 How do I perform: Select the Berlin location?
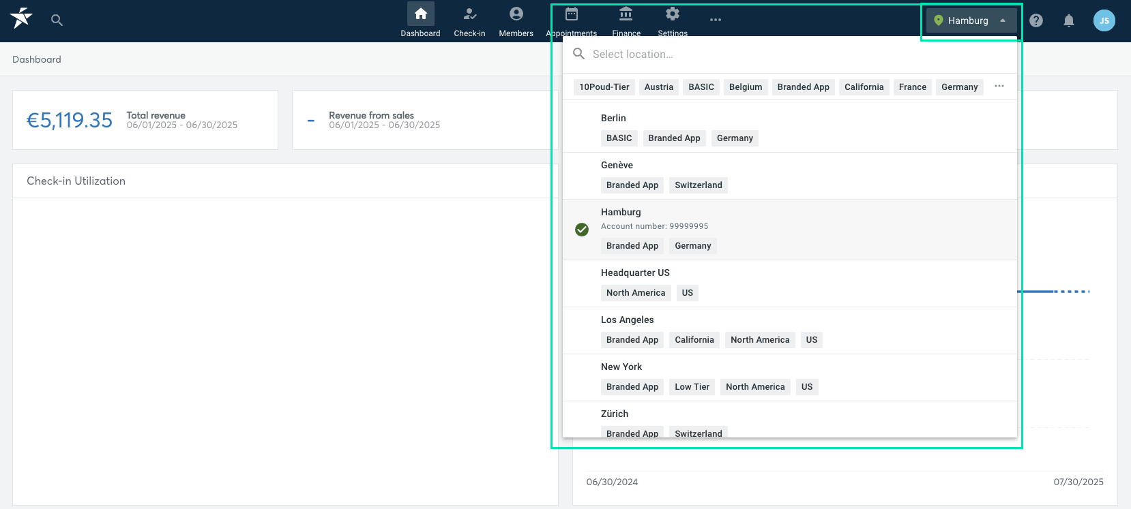790,128
